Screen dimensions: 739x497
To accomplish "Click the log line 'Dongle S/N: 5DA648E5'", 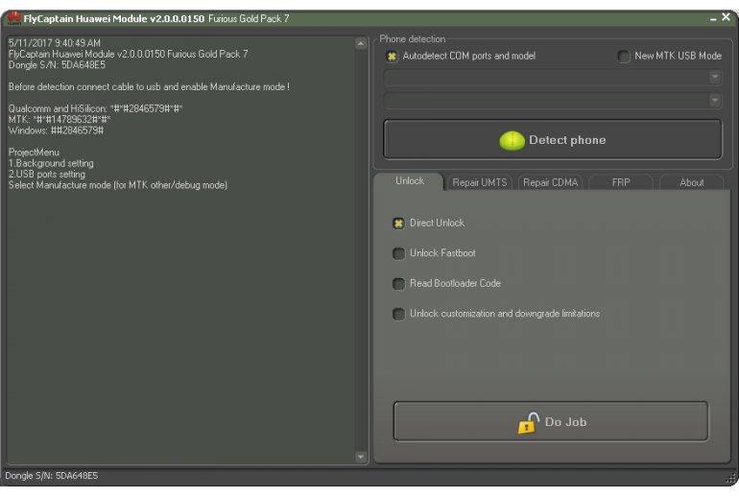I will click(x=57, y=65).
